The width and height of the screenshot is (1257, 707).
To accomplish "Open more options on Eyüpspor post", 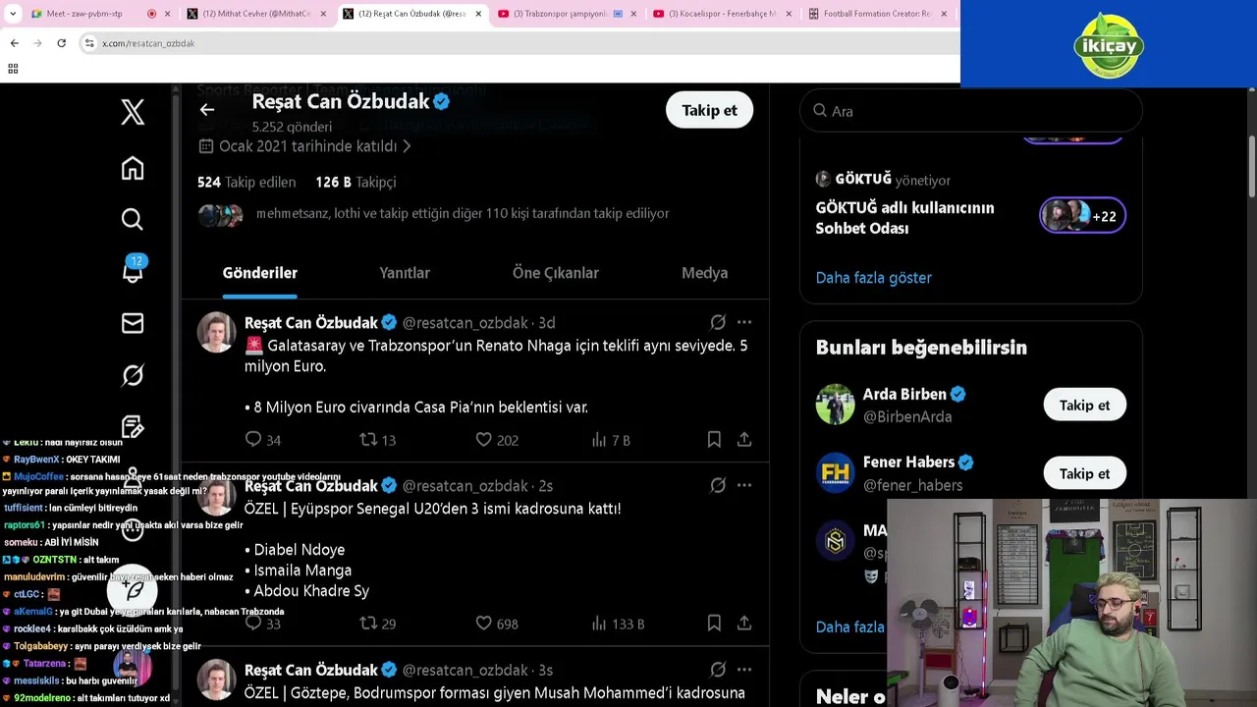I will pos(744,485).
